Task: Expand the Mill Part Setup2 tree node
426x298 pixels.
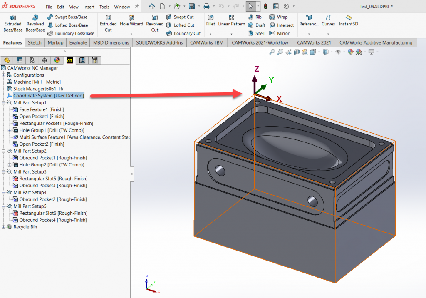Action: tap(3, 151)
